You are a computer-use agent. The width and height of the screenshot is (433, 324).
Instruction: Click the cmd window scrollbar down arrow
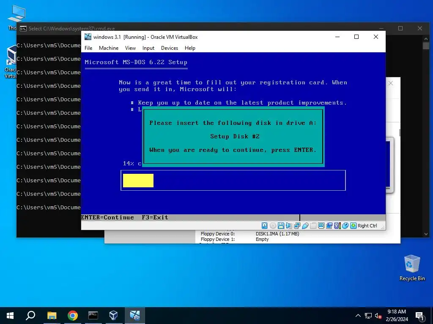(x=426, y=234)
